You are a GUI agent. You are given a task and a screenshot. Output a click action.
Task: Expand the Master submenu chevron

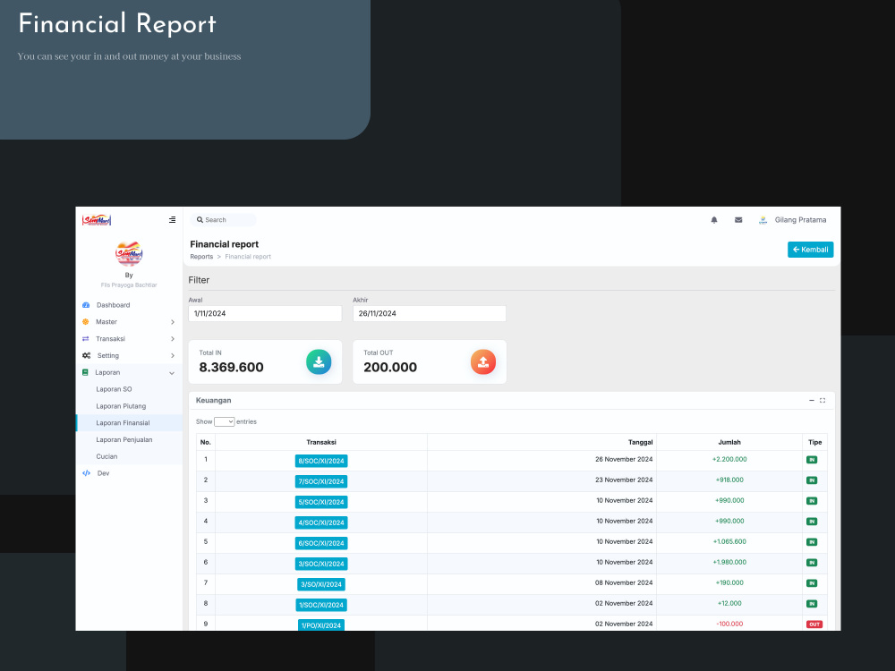(x=173, y=322)
